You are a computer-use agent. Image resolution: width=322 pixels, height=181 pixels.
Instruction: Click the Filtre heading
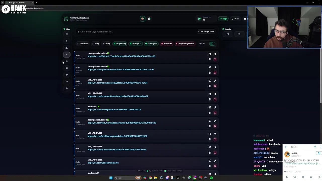tap(67, 29)
